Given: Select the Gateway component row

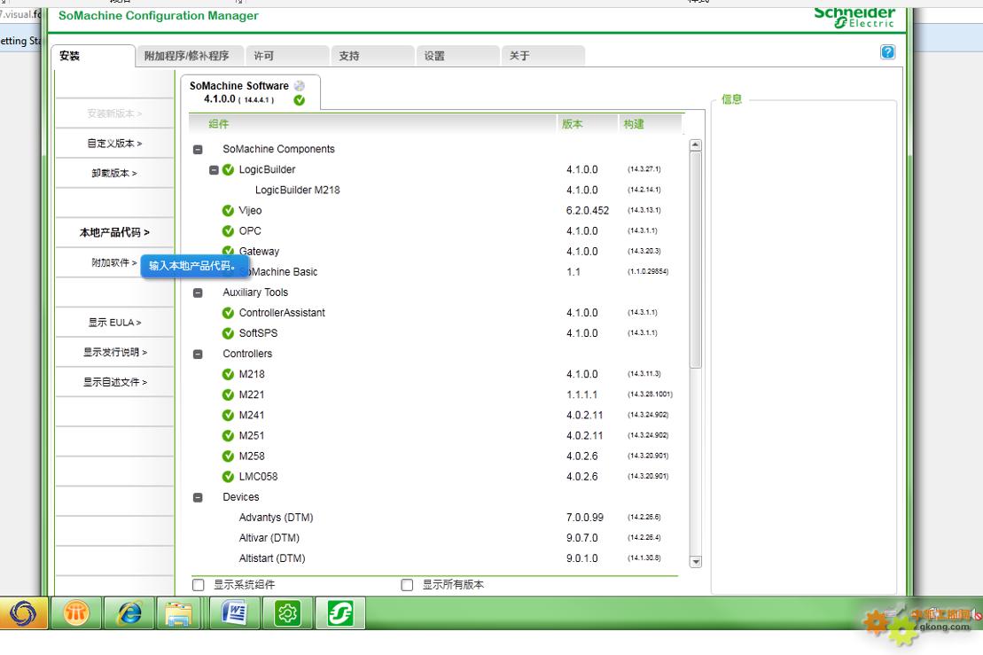Looking at the screenshot, I should 436,252.
